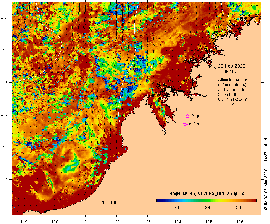Click the latitude label '-18'

coord(4,147)
